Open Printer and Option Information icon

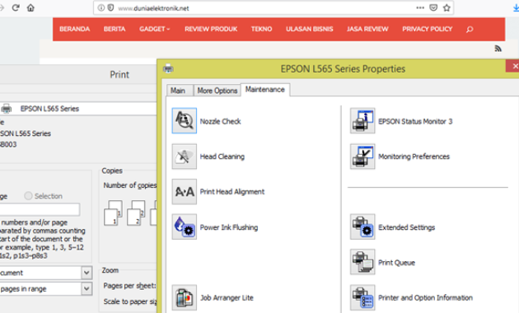(362, 297)
